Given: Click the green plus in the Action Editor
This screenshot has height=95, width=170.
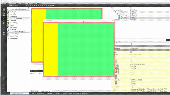Looking at the screenshot, I should (31, 71).
